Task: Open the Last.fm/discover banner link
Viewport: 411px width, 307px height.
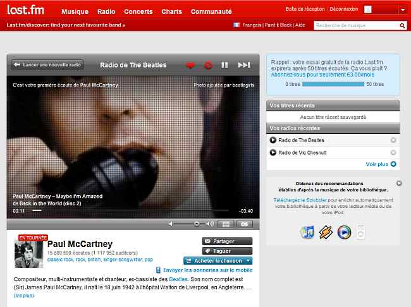Action: (x=66, y=25)
